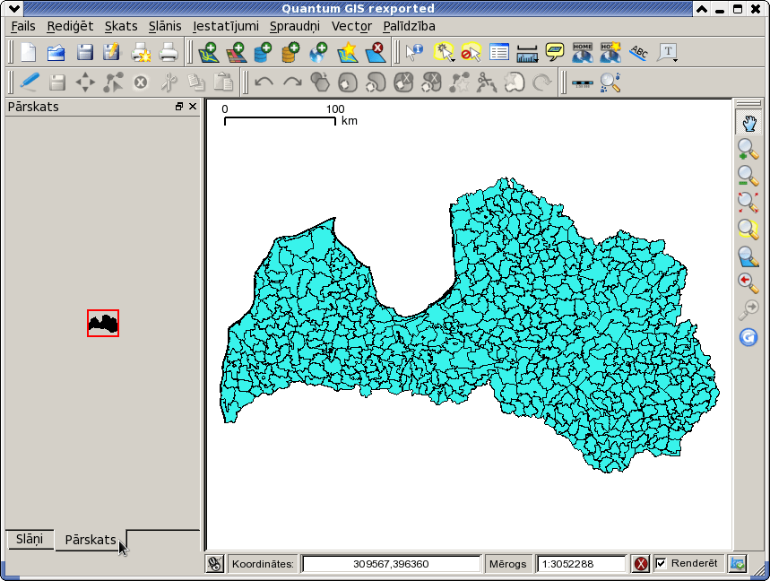This screenshot has height=581, width=770.
Task: Toggle editing with the blue pencil icon
Action: click(30, 82)
